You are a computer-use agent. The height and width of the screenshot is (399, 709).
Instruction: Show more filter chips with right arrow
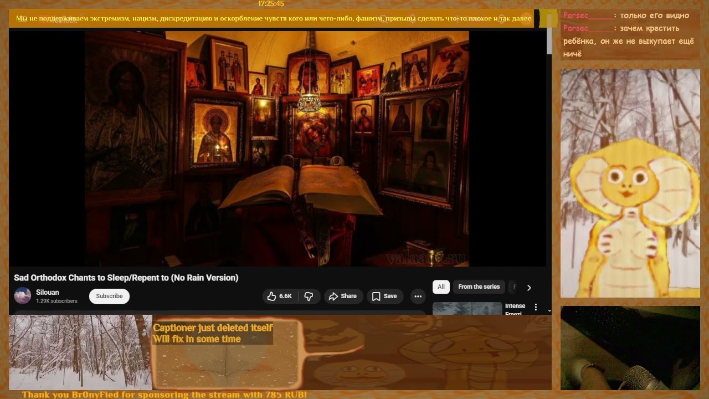pyautogui.click(x=529, y=288)
